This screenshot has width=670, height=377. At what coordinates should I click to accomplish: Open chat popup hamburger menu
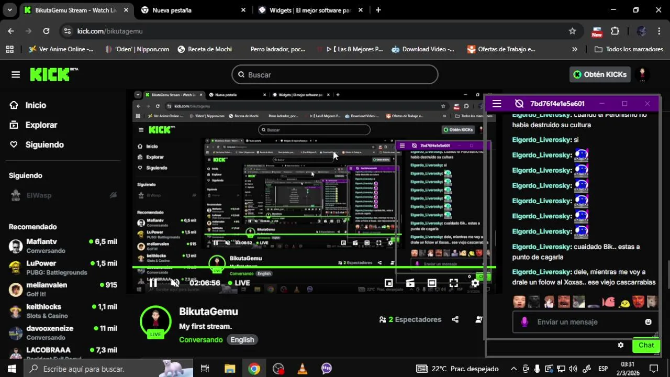pos(497,104)
